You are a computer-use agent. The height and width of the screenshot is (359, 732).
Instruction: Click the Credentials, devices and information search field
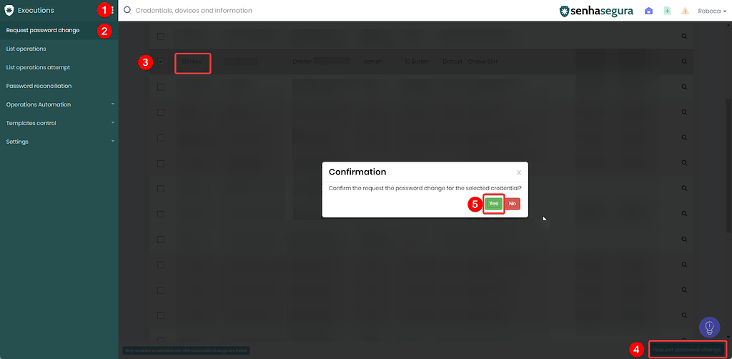click(x=286, y=11)
